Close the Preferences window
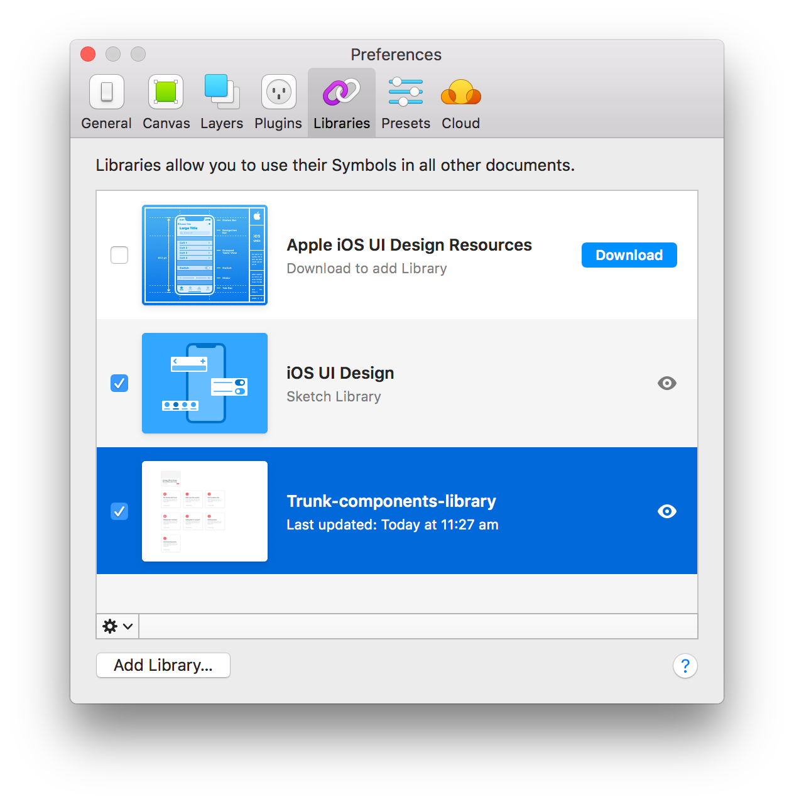The width and height of the screenshot is (794, 804). click(88, 54)
